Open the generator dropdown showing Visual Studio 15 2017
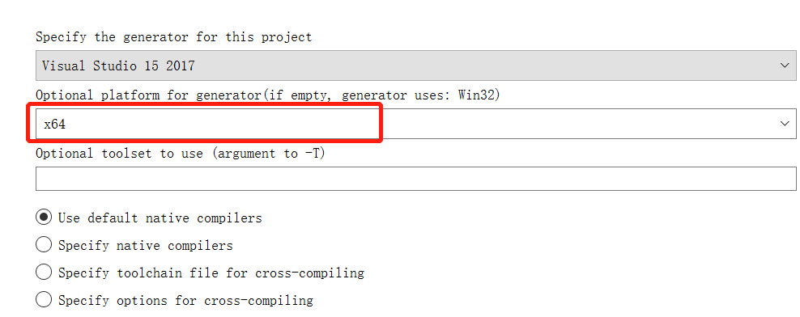 tap(416, 66)
